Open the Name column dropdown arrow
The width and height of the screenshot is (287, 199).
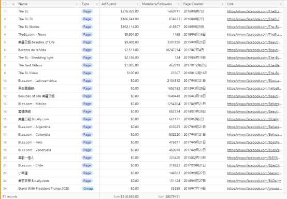pos(77,4)
